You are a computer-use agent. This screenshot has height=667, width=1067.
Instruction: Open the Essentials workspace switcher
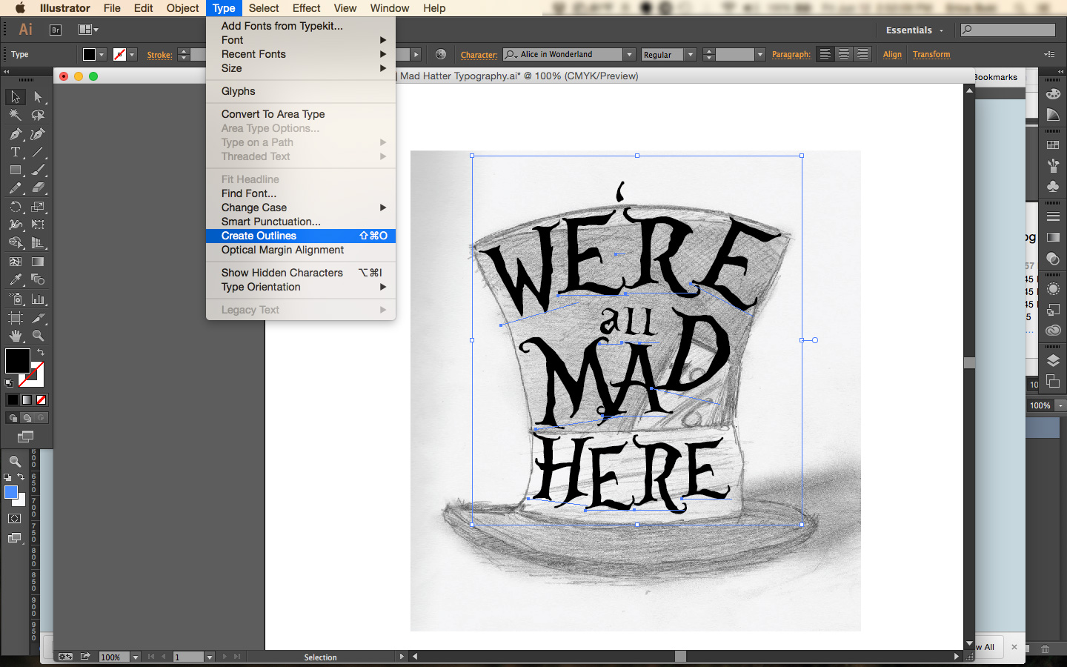pos(914,30)
